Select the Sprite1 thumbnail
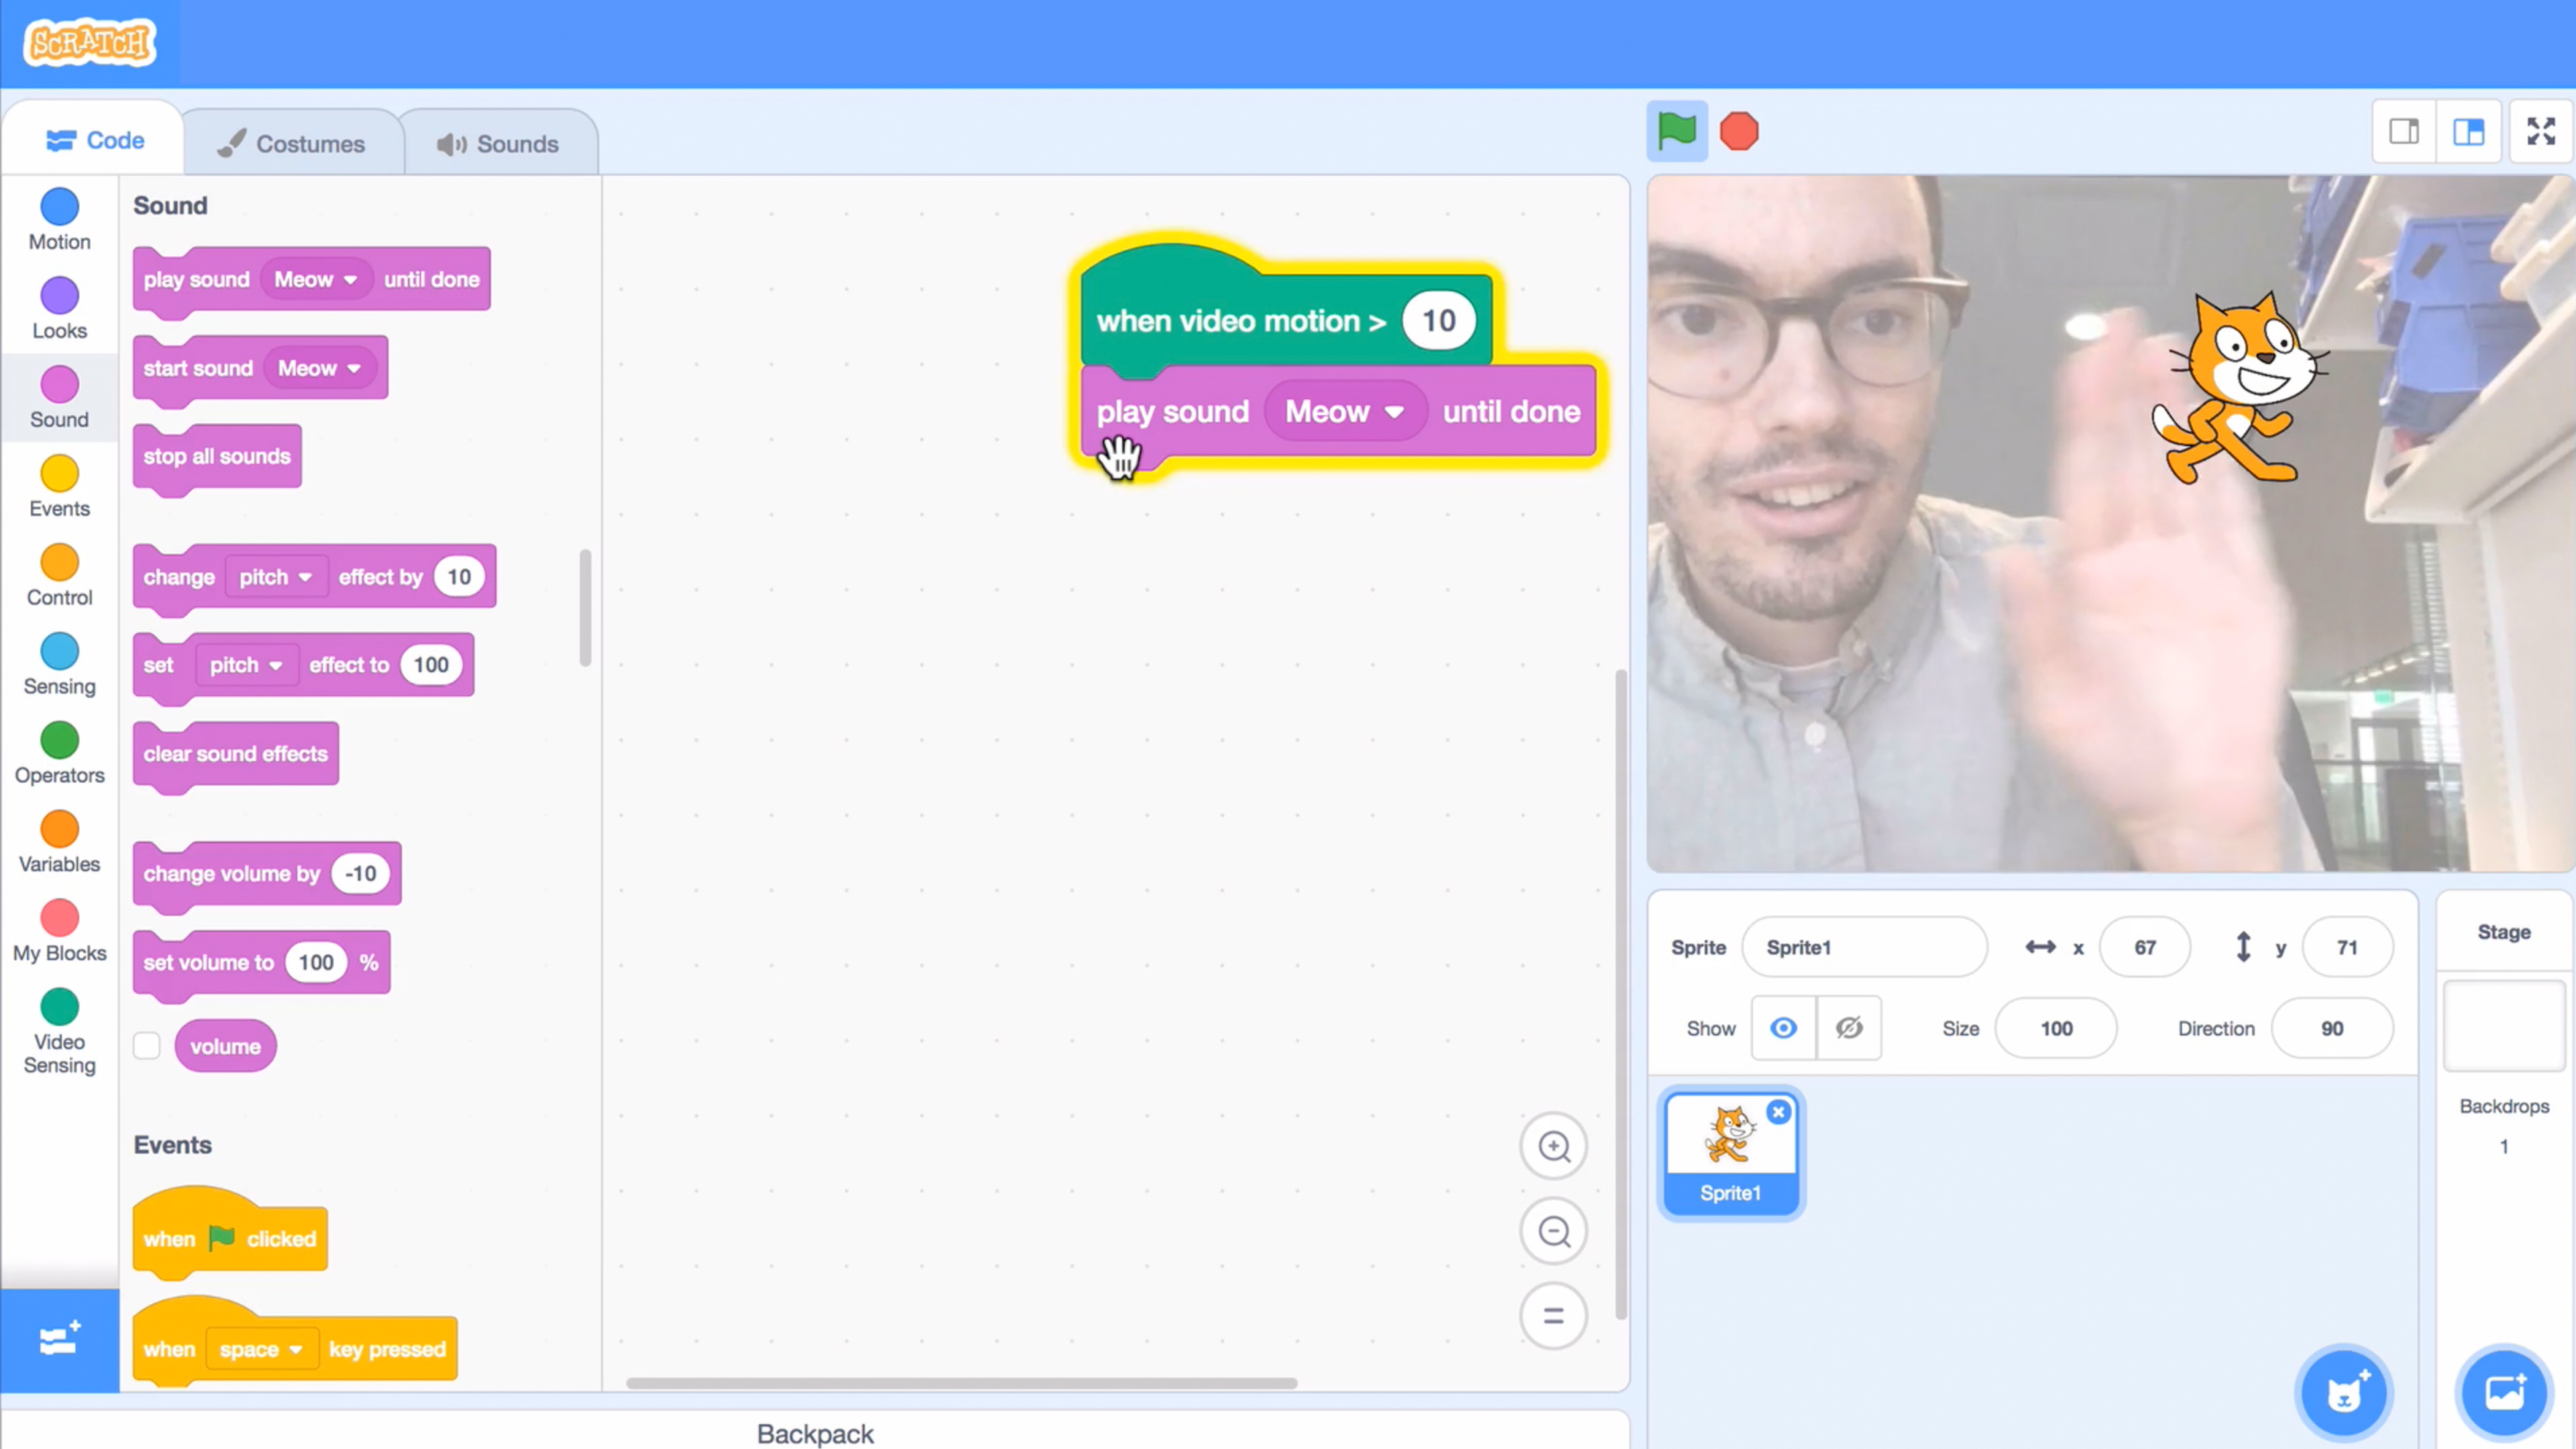 pyautogui.click(x=1730, y=1152)
